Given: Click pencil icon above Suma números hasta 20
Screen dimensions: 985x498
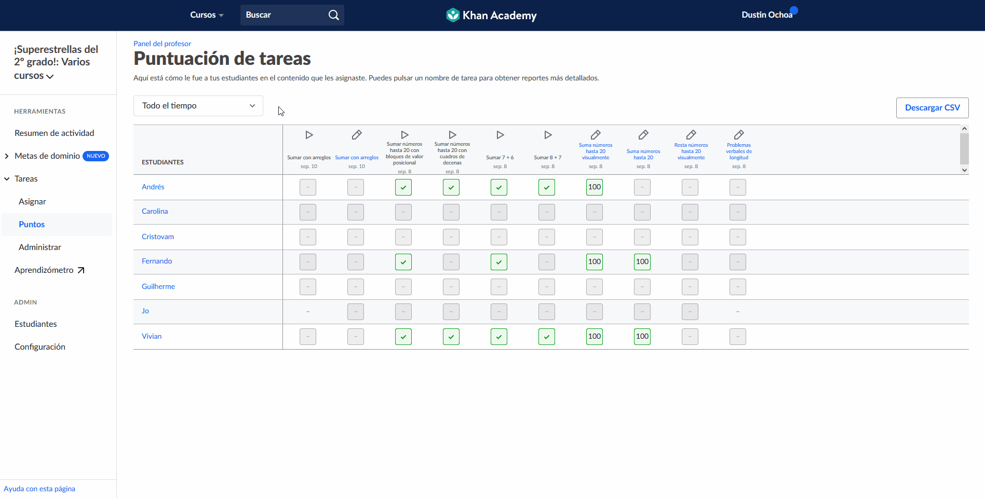Looking at the screenshot, I should [x=643, y=135].
